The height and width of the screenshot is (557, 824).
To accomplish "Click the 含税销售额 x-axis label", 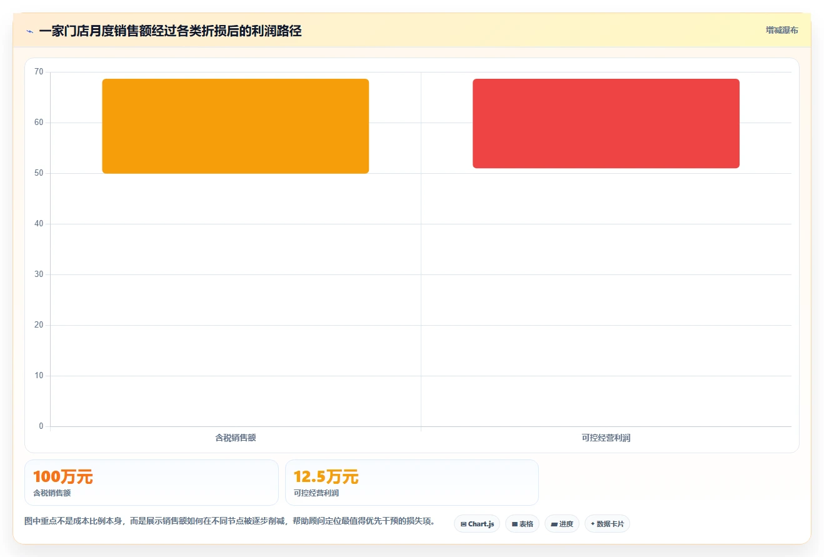I will pos(236,438).
